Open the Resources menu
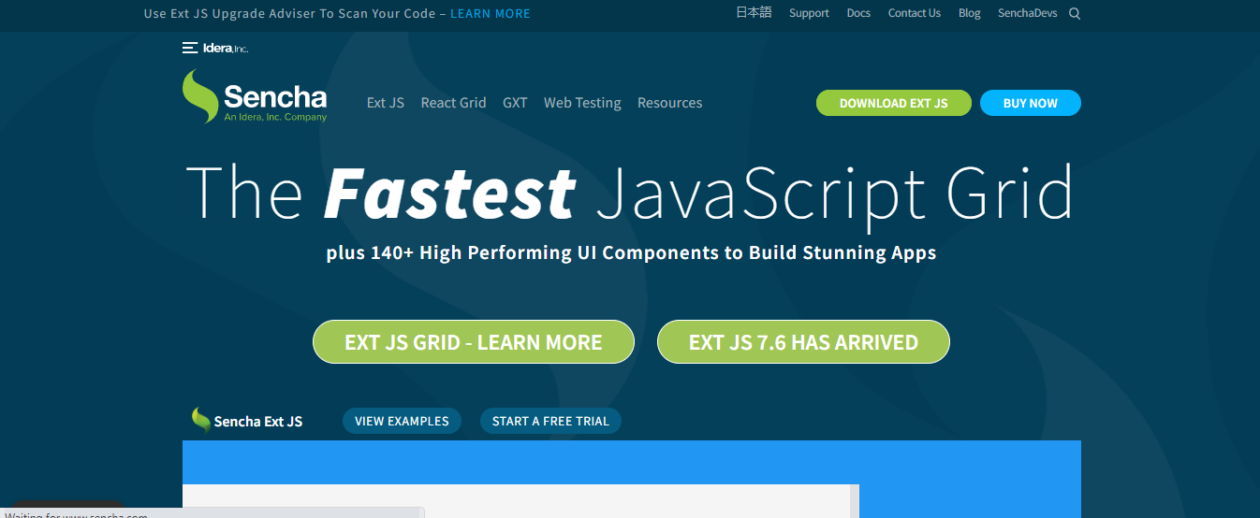Screen dimensions: 1260x518 click(x=670, y=103)
